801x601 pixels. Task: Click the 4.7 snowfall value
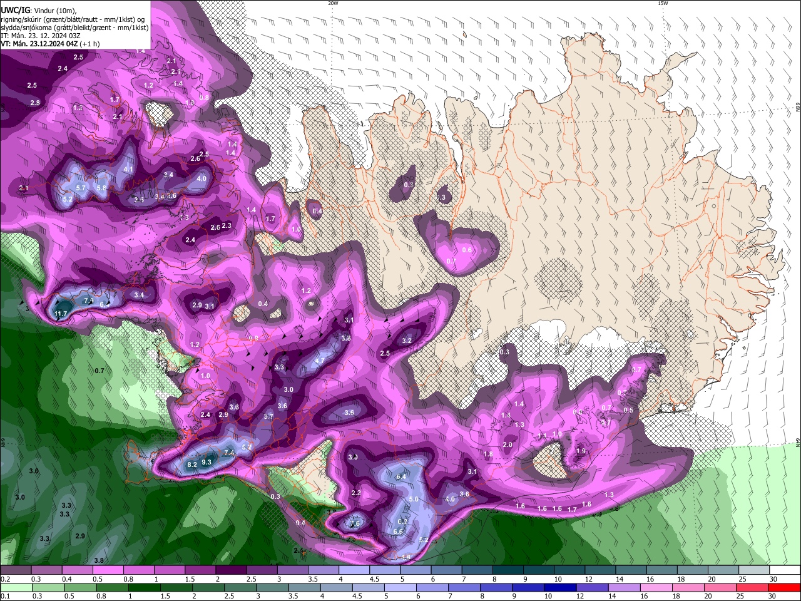click(x=319, y=361)
